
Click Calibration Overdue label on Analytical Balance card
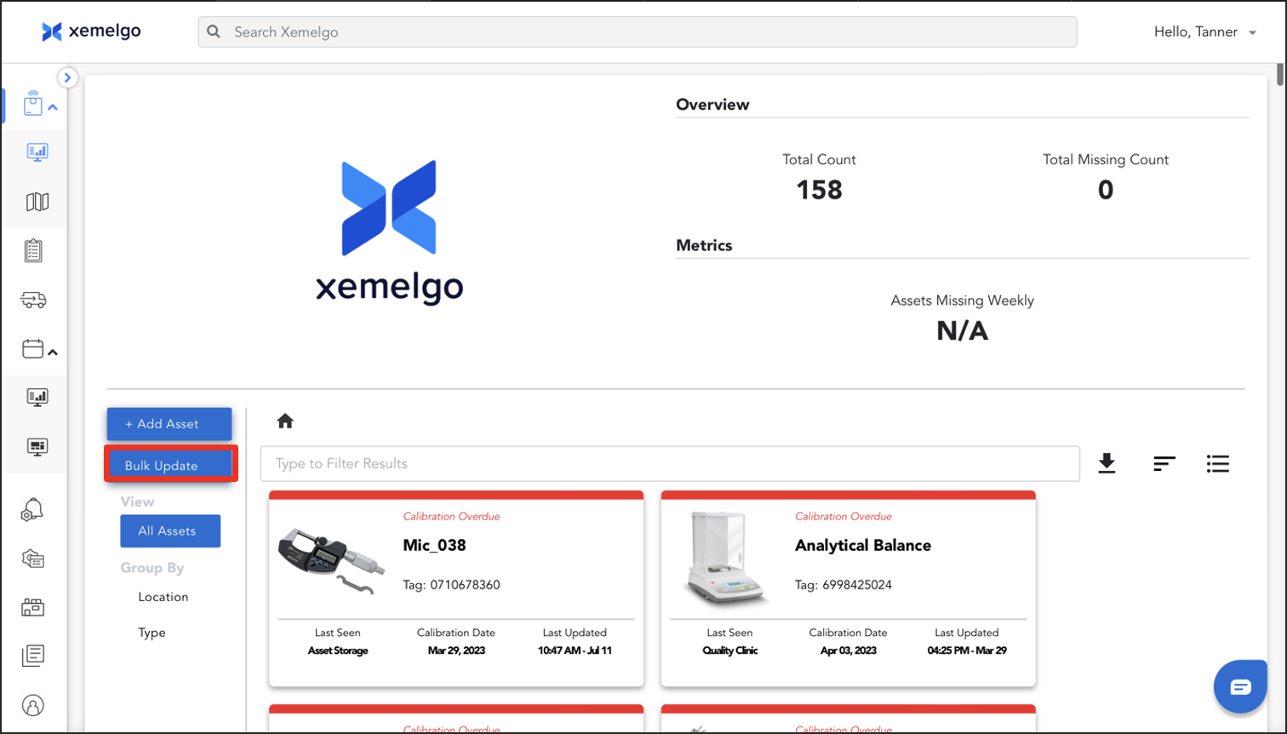844,517
